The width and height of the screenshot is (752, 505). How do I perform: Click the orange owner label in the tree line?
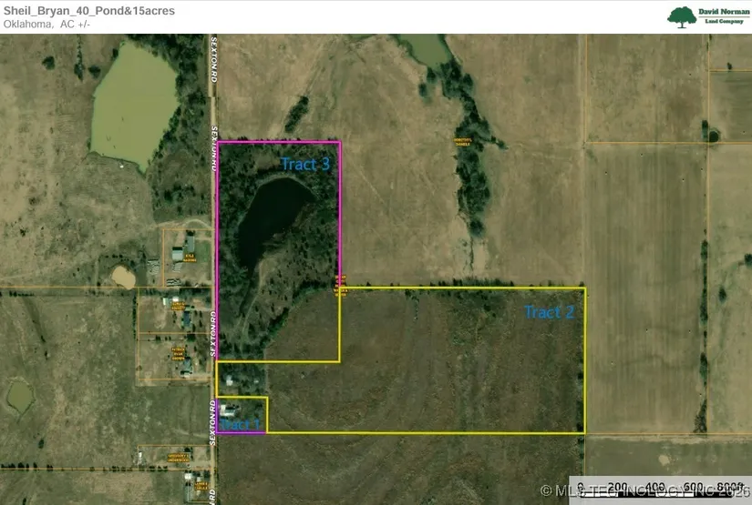tap(465, 139)
